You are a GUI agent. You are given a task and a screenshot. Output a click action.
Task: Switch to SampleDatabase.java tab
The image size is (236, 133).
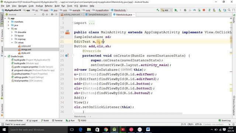98,14
